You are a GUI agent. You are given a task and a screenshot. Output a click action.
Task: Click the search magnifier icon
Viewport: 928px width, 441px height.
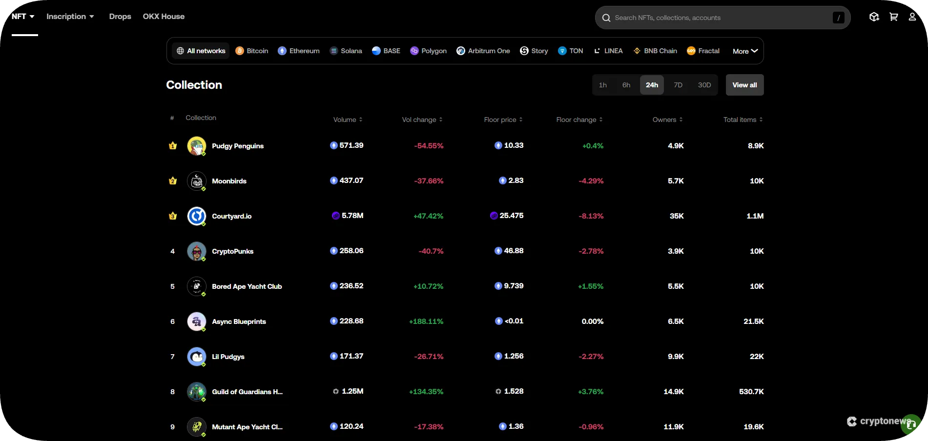click(x=606, y=18)
